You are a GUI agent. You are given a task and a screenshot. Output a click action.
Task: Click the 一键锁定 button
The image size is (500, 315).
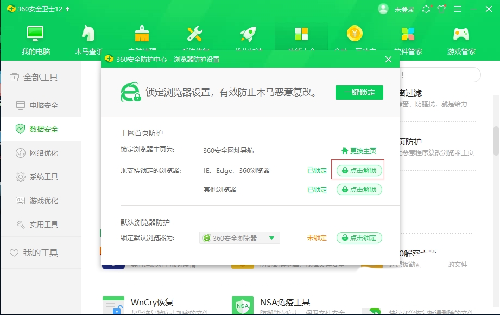click(359, 92)
